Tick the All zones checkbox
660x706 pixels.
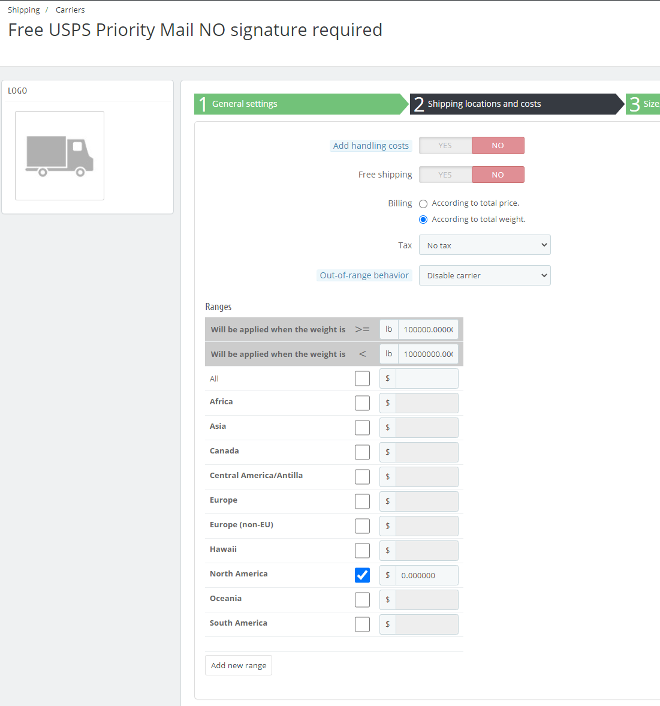coord(362,378)
